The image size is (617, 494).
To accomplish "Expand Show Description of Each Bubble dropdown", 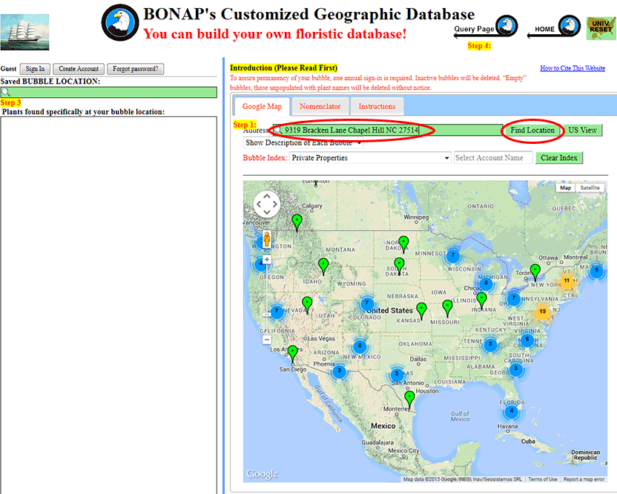I will [x=303, y=143].
